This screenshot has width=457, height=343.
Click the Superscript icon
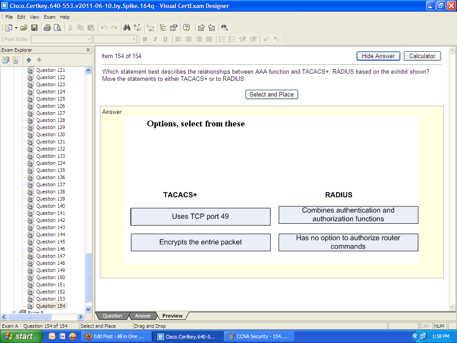(266, 39)
